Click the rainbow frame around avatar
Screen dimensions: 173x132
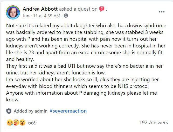[x=13, y=7]
